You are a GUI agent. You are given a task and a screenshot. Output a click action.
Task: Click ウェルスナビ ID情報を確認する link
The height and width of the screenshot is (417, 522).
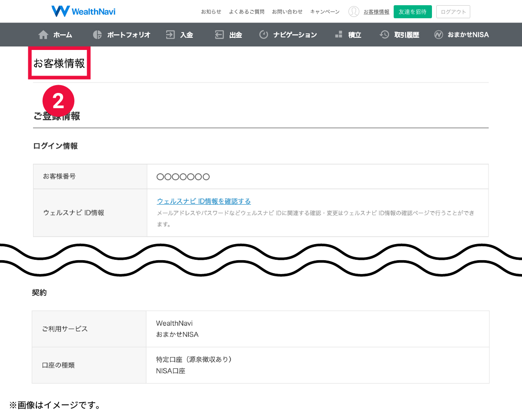tap(204, 201)
